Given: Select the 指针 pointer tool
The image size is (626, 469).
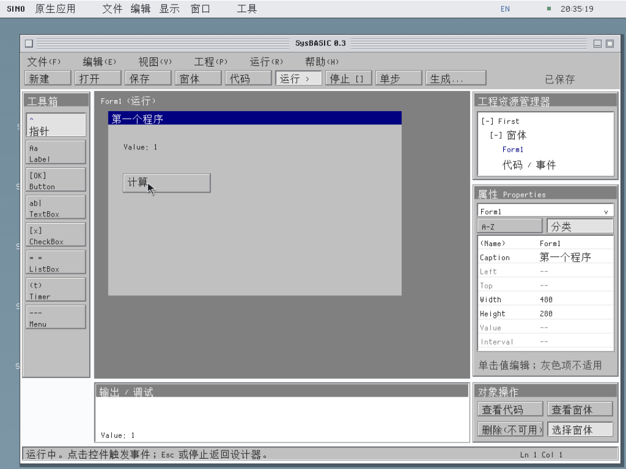Looking at the screenshot, I should point(56,125).
